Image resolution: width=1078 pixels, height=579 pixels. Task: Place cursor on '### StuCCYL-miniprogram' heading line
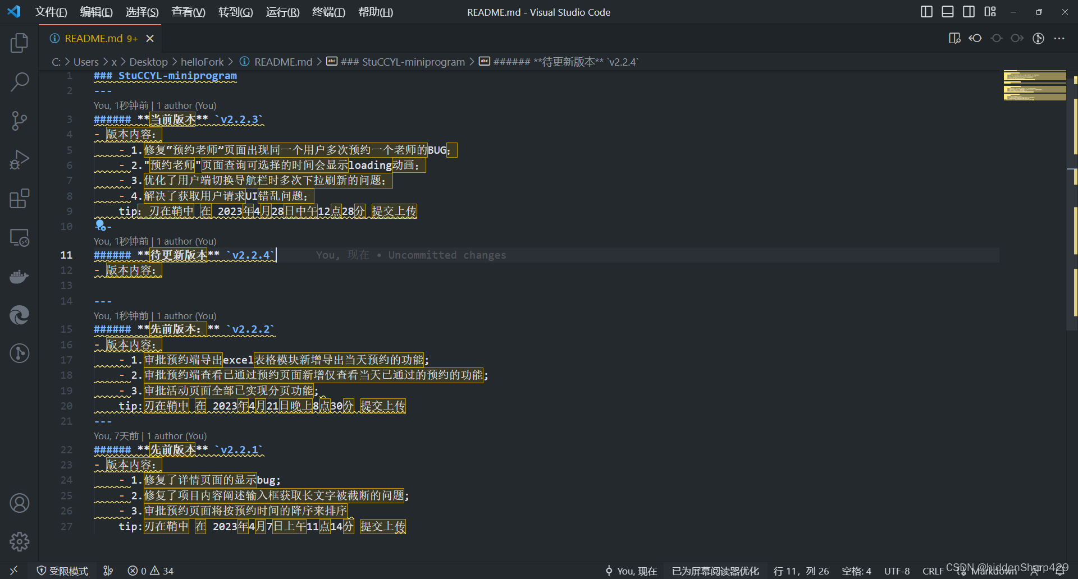pyautogui.click(x=165, y=76)
